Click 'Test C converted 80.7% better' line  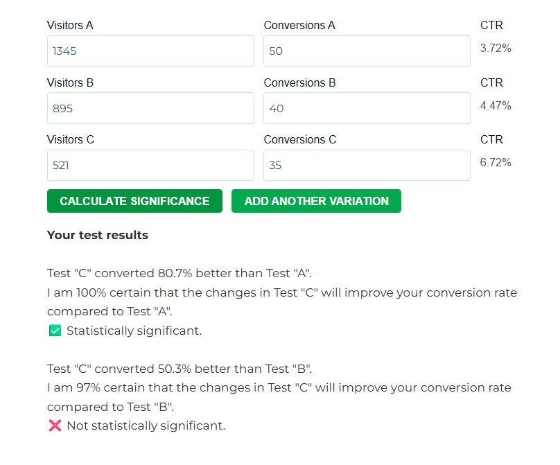pos(184,274)
